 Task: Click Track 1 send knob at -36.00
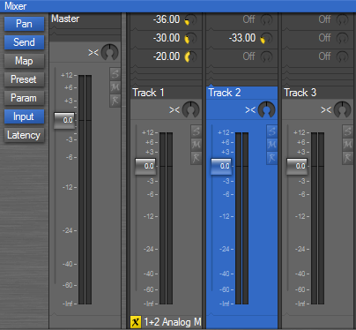(x=190, y=20)
